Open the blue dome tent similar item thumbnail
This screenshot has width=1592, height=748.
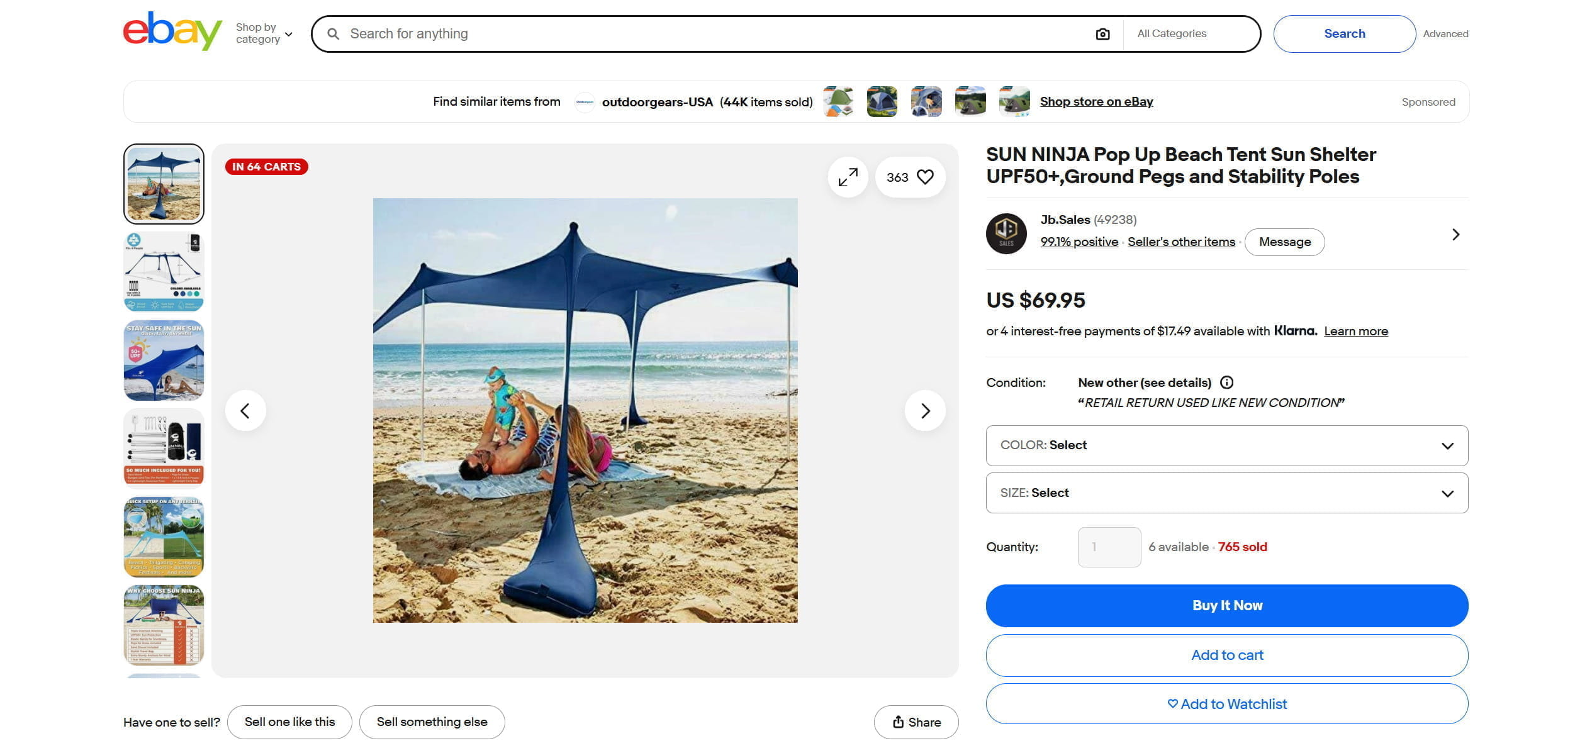[x=882, y=101]
